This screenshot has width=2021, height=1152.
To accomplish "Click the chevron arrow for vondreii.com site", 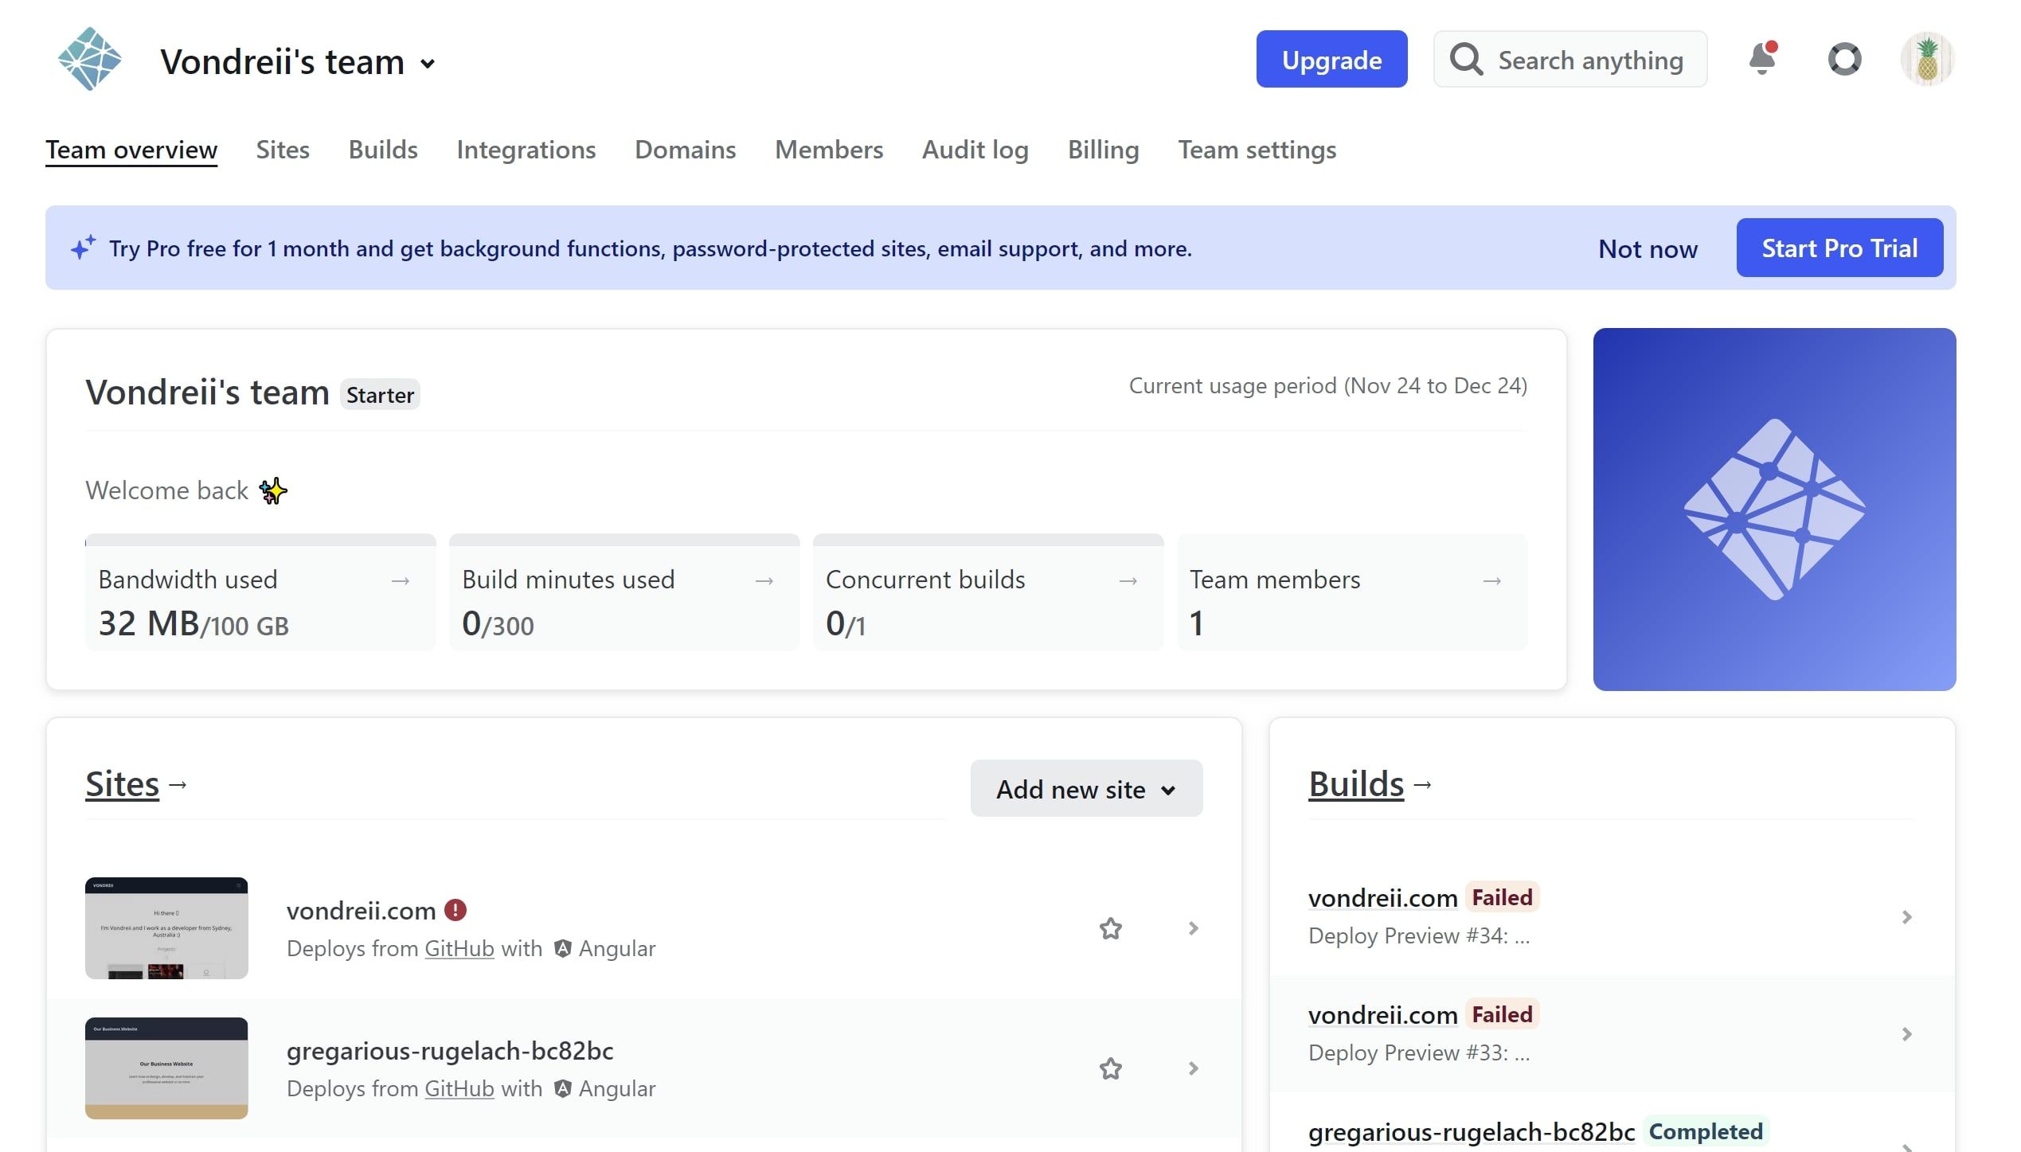I will pyautogui.click(x=1190, y=927).
